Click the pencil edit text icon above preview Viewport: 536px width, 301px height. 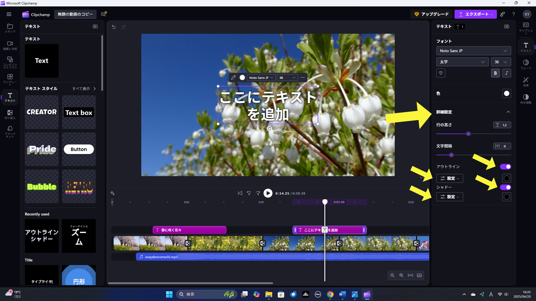point(233,77)
